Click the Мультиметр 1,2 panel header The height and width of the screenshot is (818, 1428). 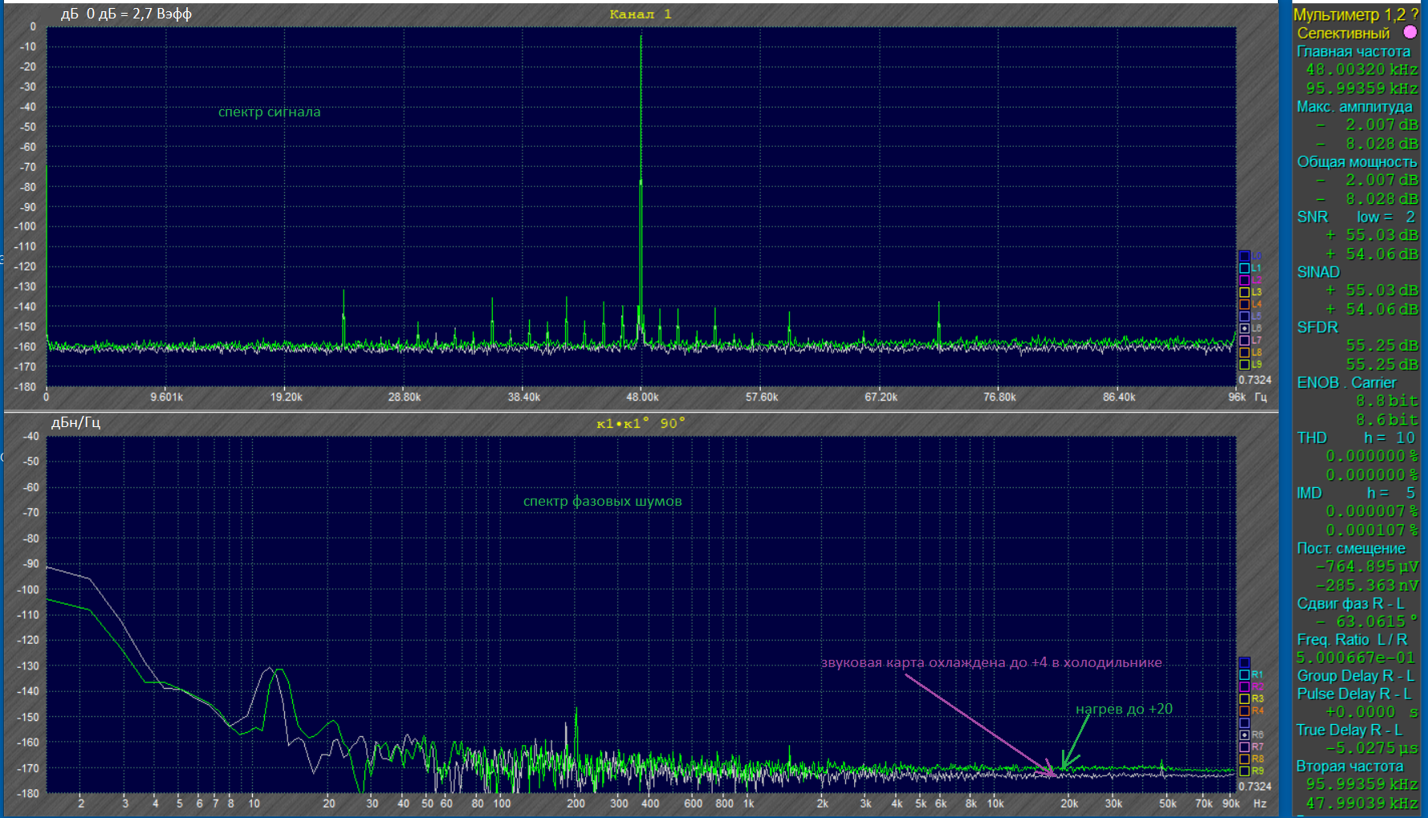coord(1349,14)
